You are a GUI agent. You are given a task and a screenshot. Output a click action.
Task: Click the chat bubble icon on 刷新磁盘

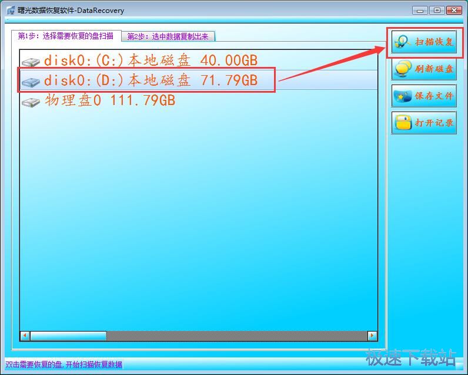point(403,69)
